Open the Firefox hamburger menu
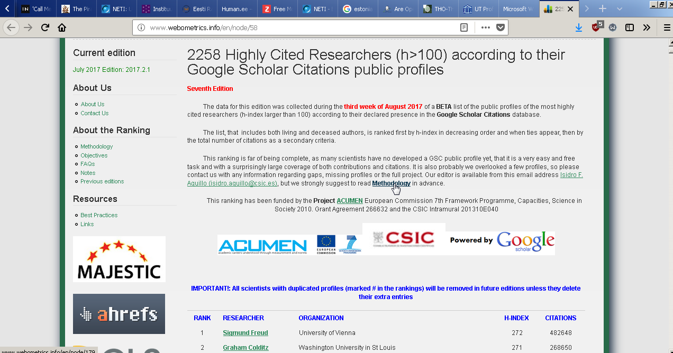The height and width of the screenshot is (353, 673). tap(667, 27)
